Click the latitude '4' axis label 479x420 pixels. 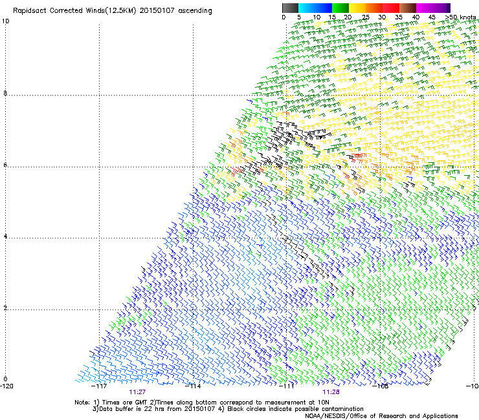tap(5, 236)
